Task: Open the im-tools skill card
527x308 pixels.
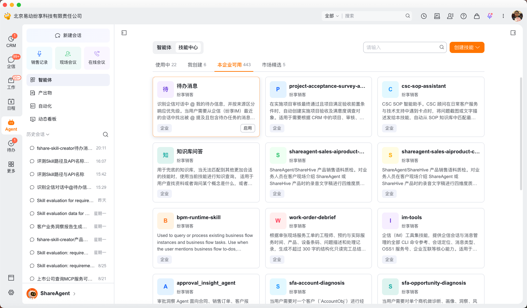Action: [x=431, y=238]
